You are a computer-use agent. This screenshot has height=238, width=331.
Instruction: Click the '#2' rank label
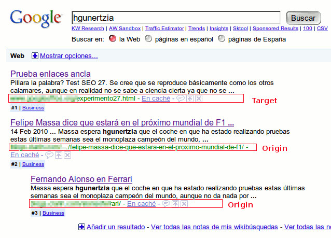point(14,164)
